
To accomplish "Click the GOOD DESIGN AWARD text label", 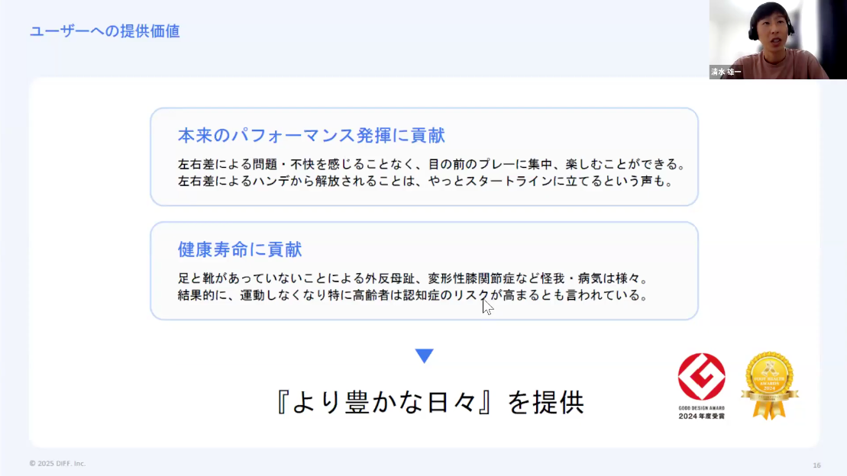I will tap(701, 408).
